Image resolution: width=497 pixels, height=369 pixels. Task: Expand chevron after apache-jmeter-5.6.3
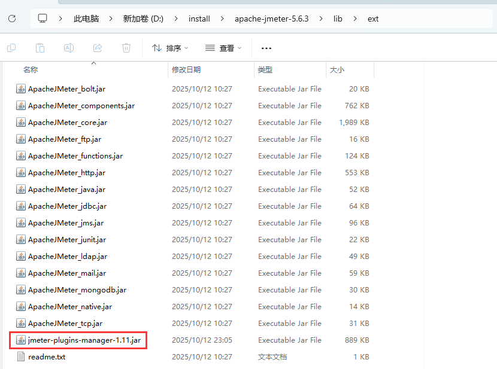(x=321, y=19)
